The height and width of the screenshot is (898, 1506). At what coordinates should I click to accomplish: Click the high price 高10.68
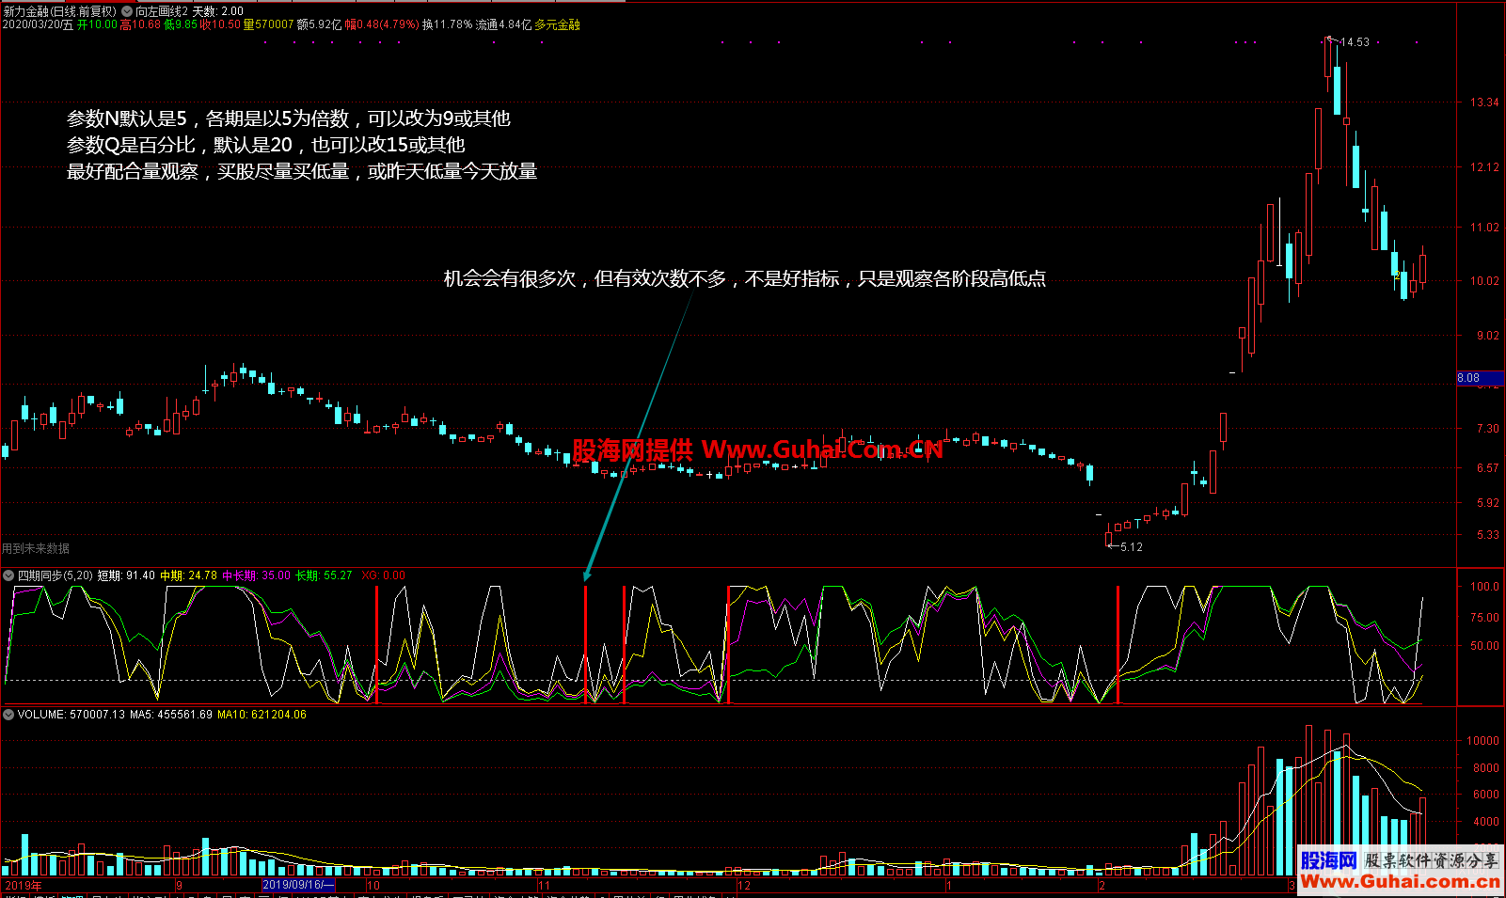coord(140,24)
